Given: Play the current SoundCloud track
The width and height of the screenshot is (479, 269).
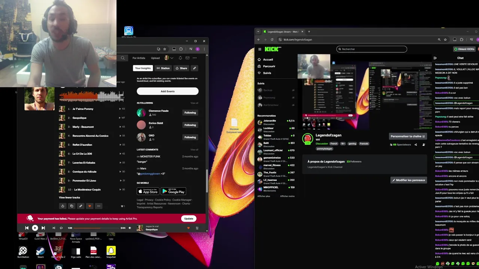Looking at the screenshot, I should click(35, 228).
